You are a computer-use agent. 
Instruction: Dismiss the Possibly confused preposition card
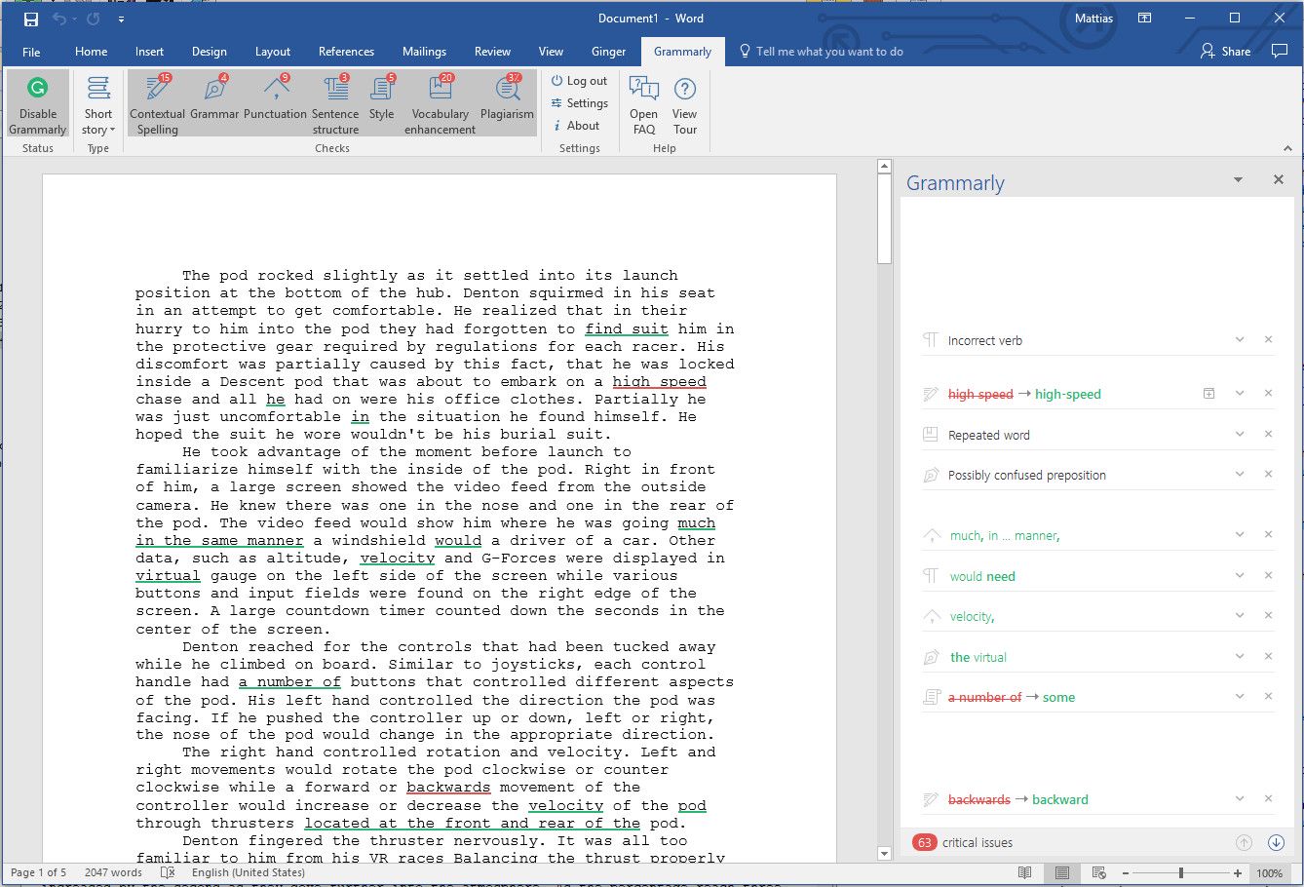click(1268, 474)
